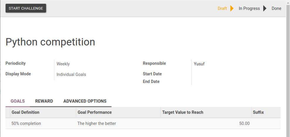Image resolution: width=290 pixels, height=137 pixels.
Task: Sort by Goal Performance column header
Action: coord(95,112)
